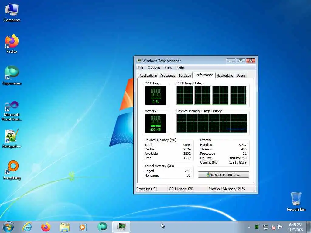
Task: Click the green CPU meter tray icon
Action: 257,227
